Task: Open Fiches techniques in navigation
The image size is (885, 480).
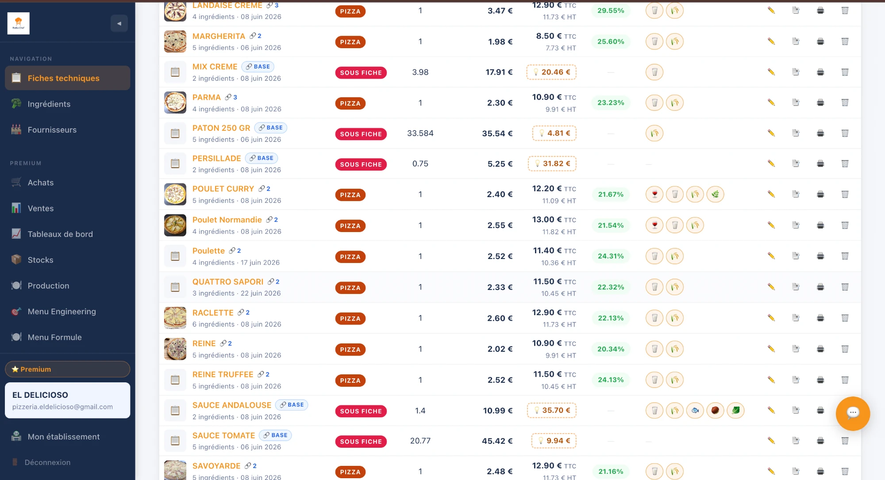Action: [x=68, y=78]
